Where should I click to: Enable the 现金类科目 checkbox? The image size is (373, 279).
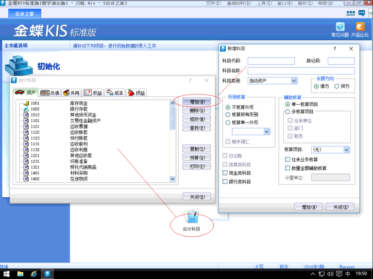click(225, 173)
